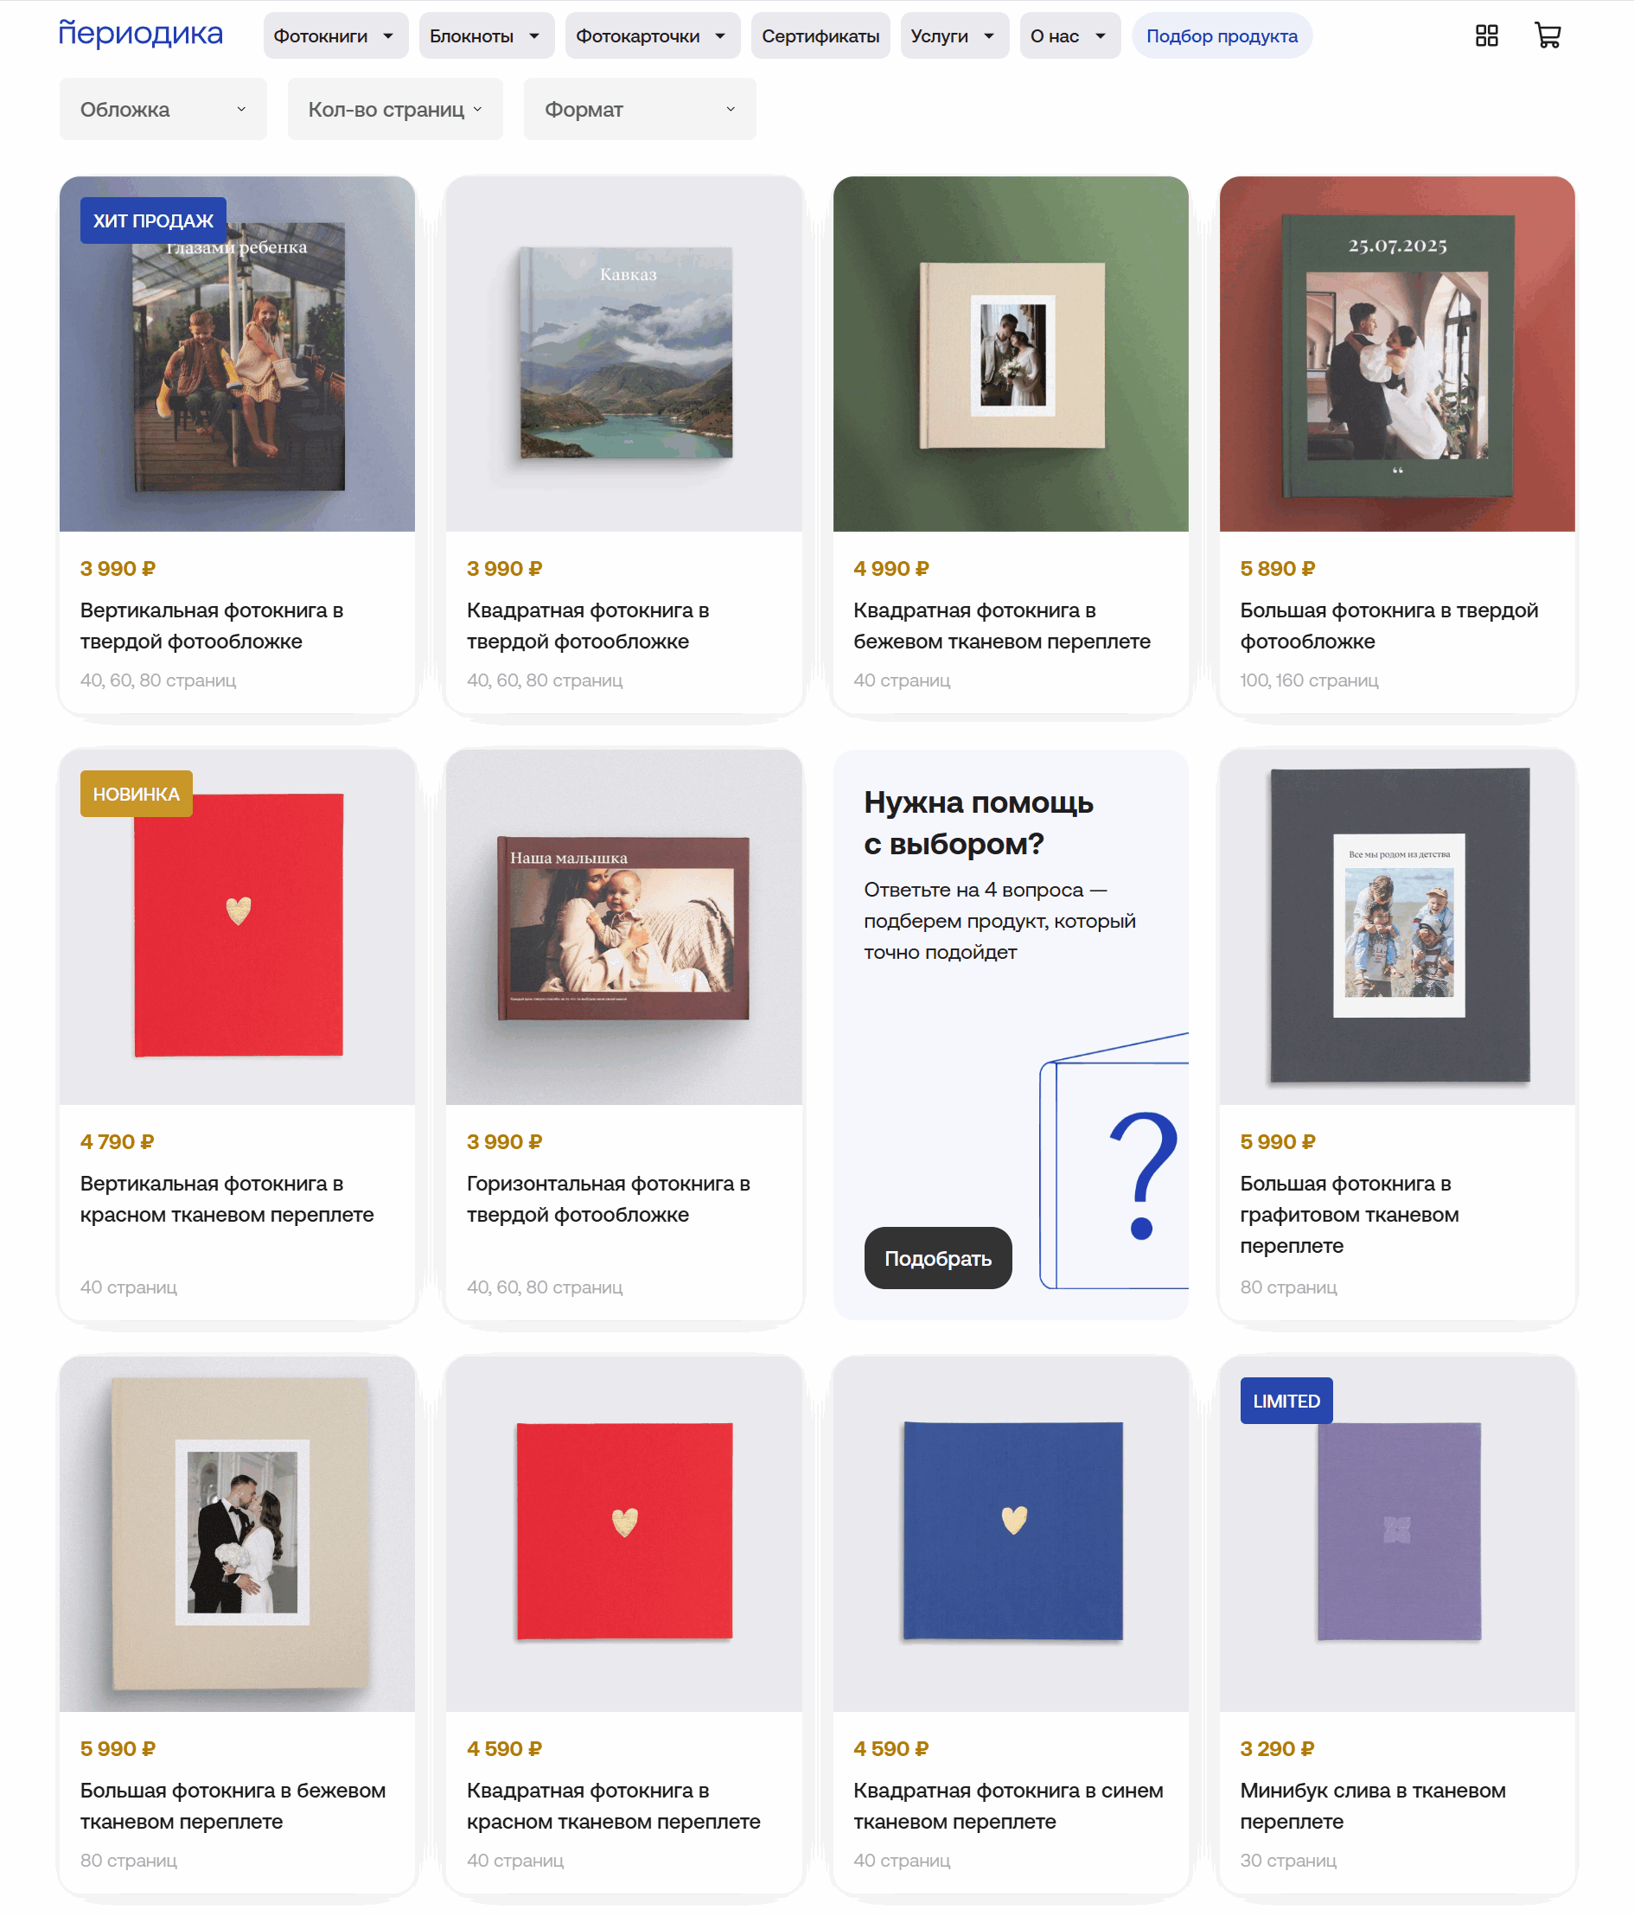Screen dimensions: 1634x1916
Task: Go to Сертификаты page
Action: 820,36
